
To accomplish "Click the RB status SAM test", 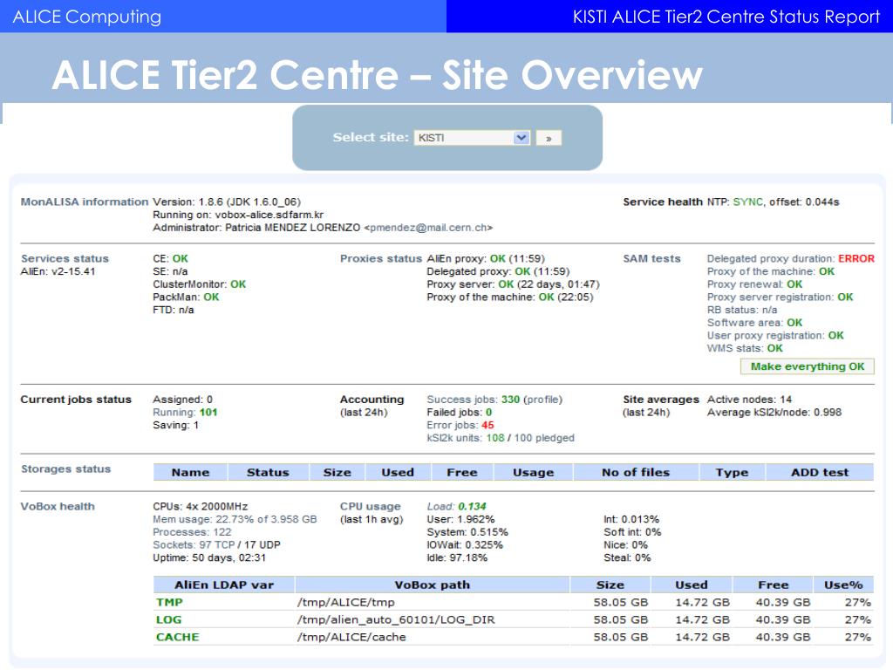I will tap(742, 310).
